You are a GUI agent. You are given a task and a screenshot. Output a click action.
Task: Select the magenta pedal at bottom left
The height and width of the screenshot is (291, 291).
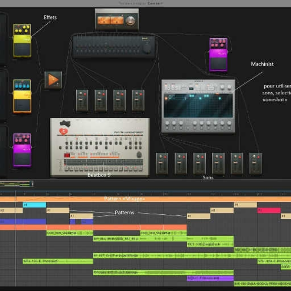(22, 150)
